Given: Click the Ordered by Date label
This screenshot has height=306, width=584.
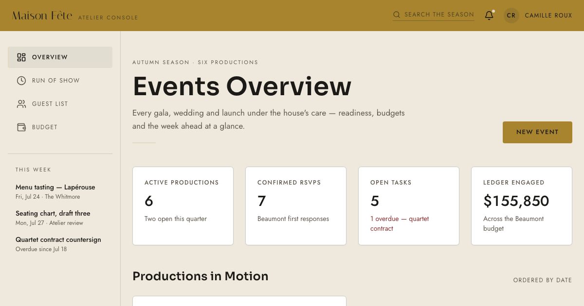Looking at the screenshot, I should pos(543,280).
